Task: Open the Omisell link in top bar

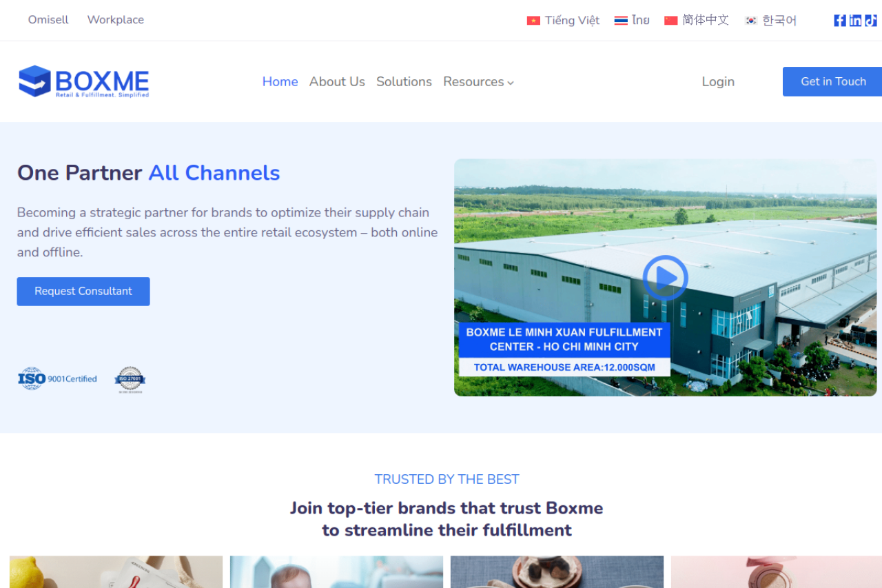Action: click(48, 20)
